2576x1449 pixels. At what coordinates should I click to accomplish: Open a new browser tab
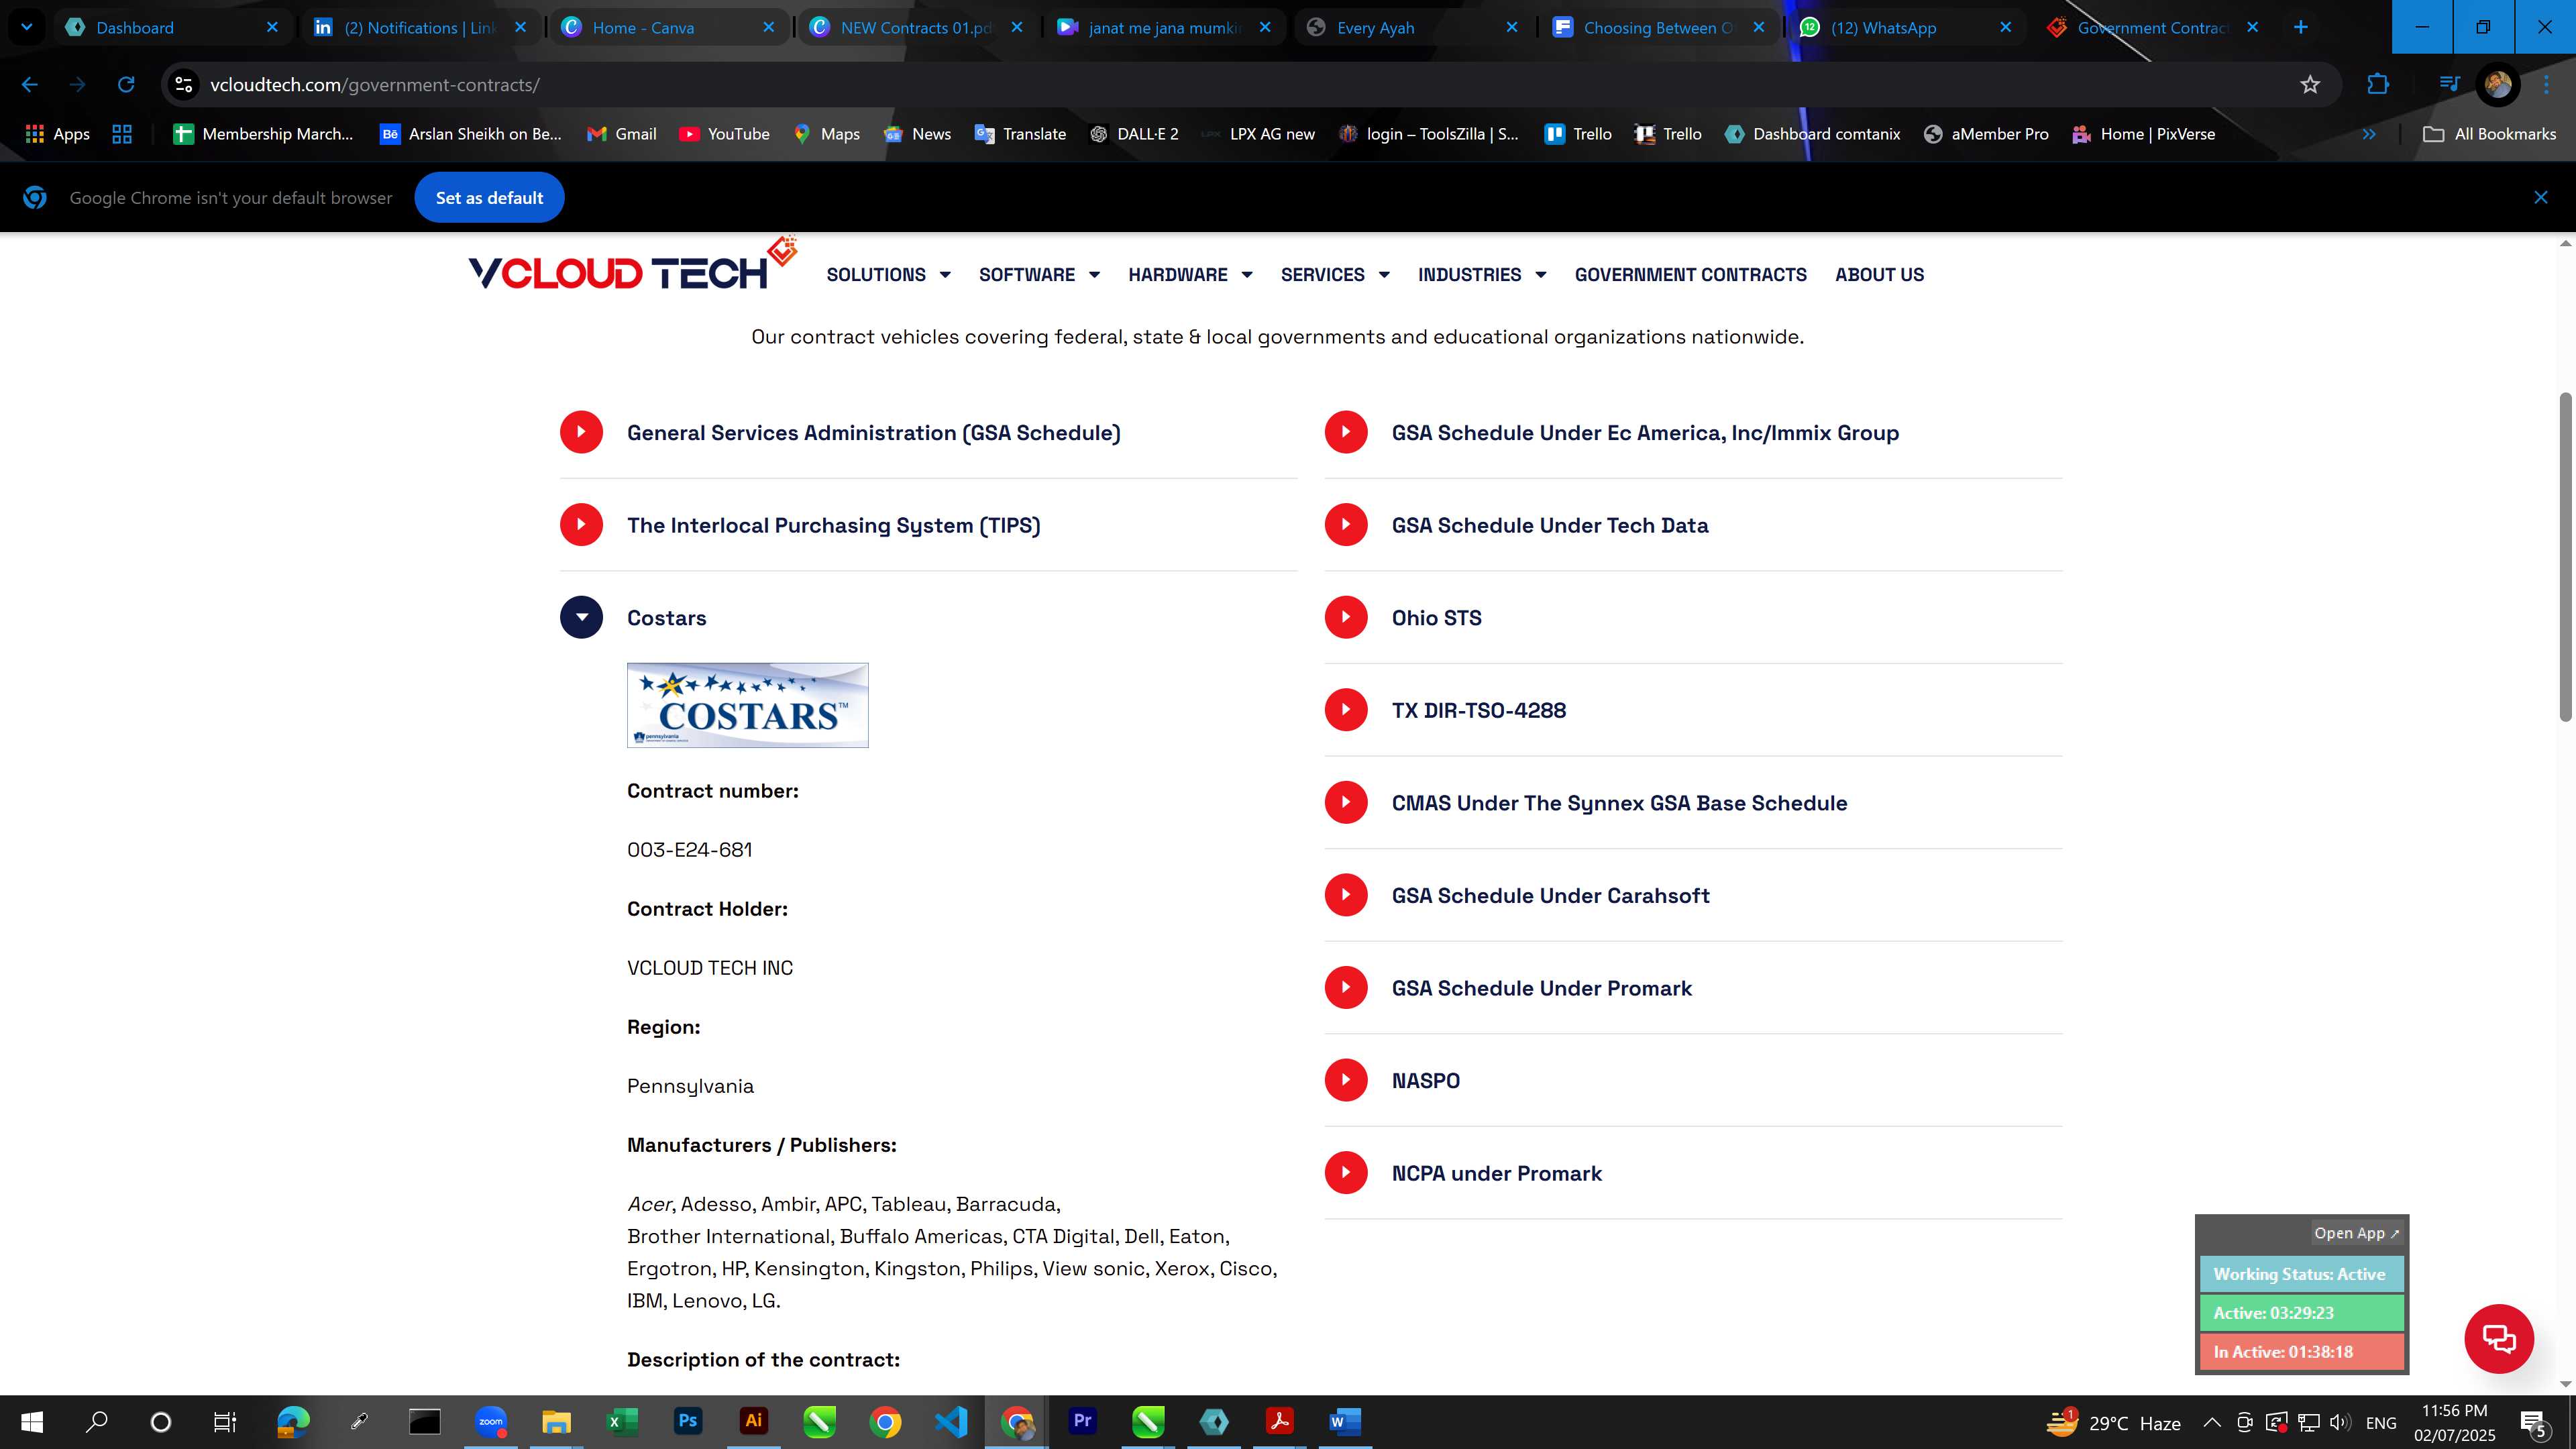(x=2300, y=27)
